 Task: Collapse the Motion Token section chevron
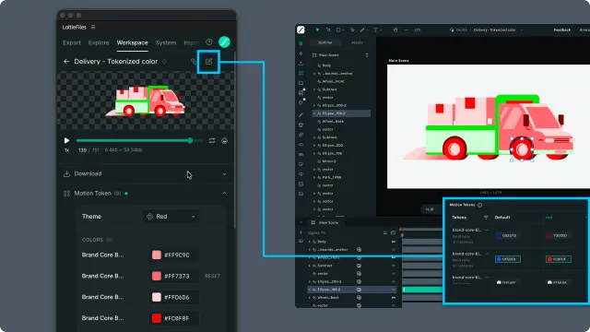224,193
